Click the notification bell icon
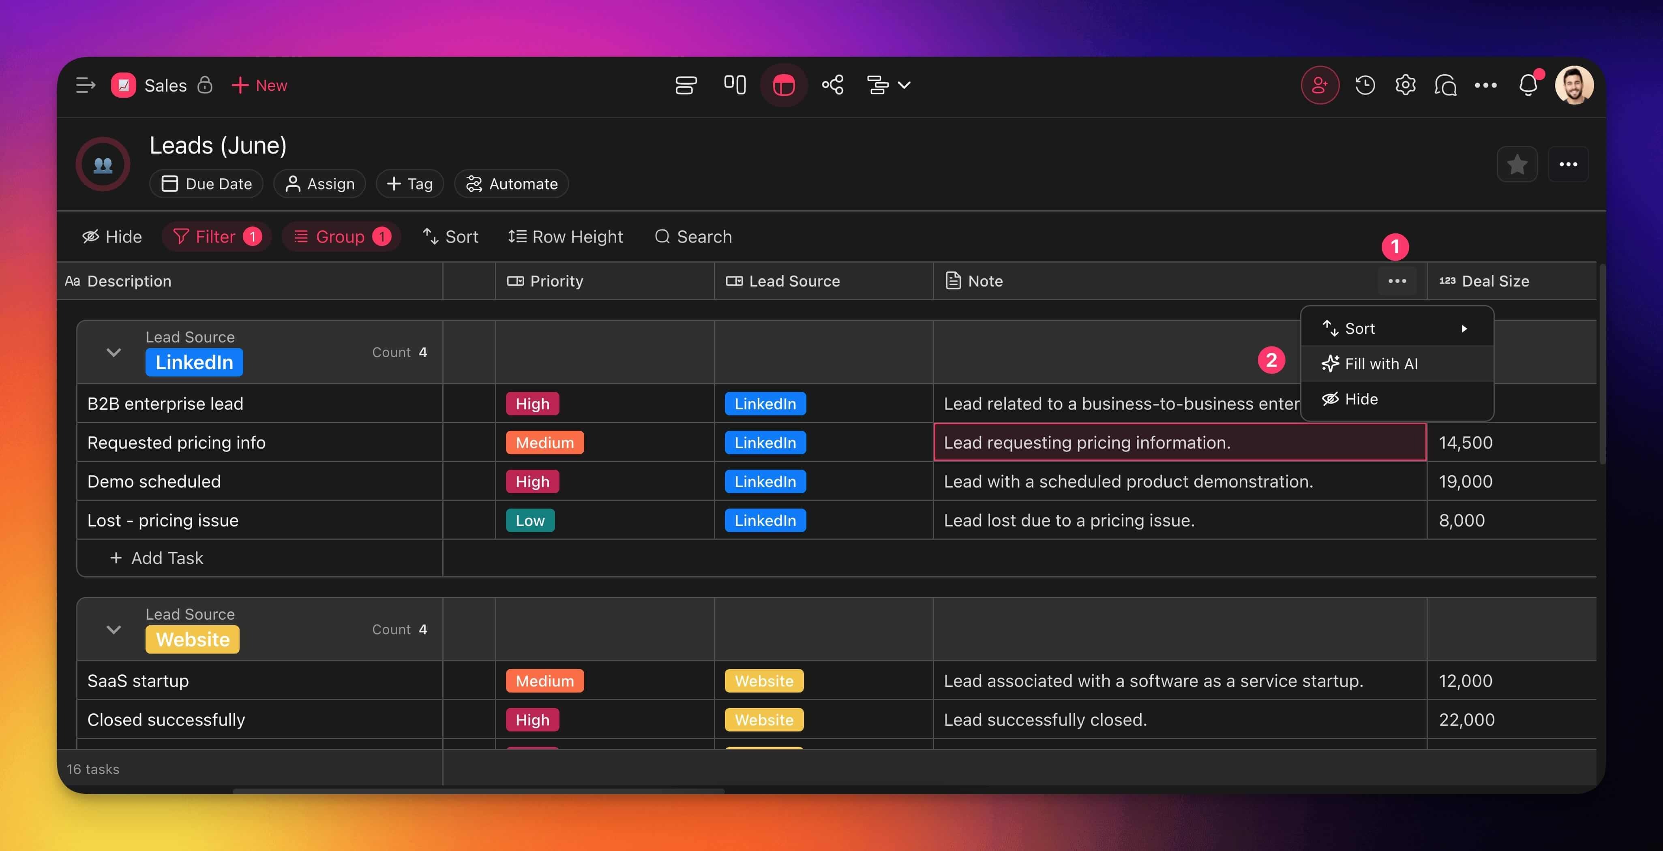 point(1528,85)
